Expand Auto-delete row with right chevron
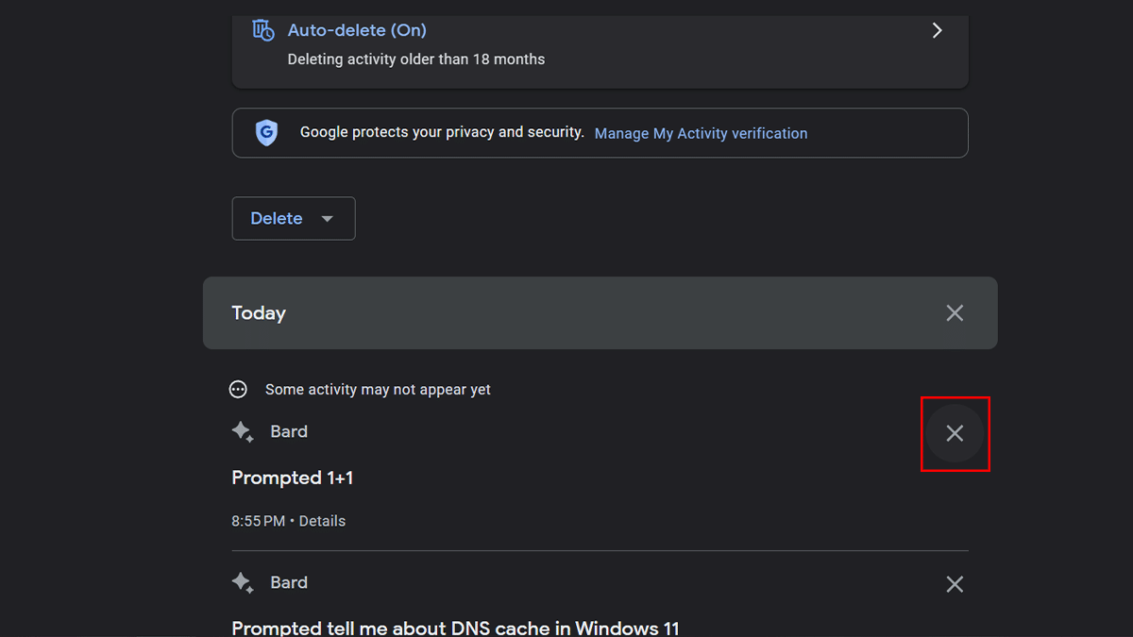The width and height of the screenshot is (1133, 637). pos(937,30)
